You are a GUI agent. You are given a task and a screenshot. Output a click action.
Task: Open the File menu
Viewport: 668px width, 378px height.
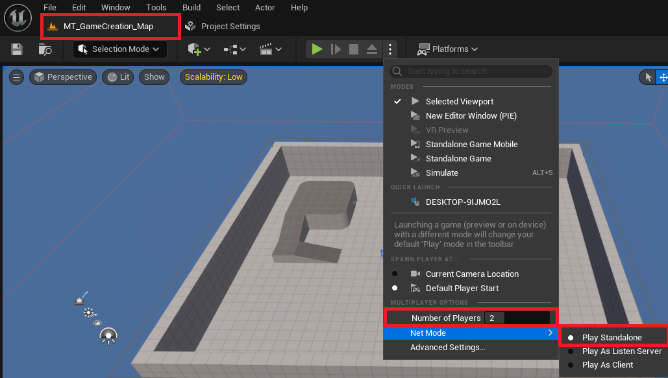50,8
